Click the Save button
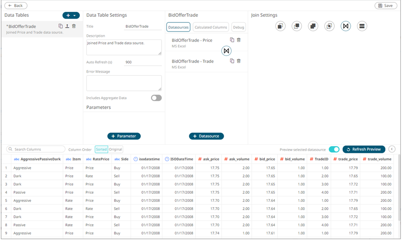Screen dimensions: 402x240 (x=386, y=5)
